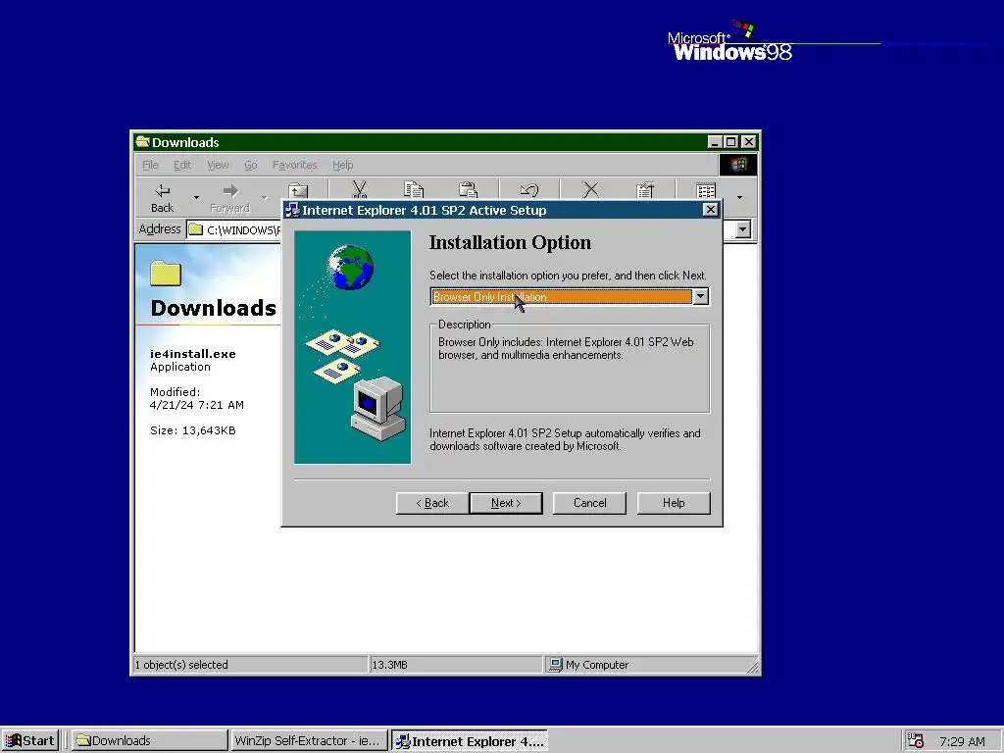
Task: Open the Installation Option dropdown arrow
Action: [700, 296]
